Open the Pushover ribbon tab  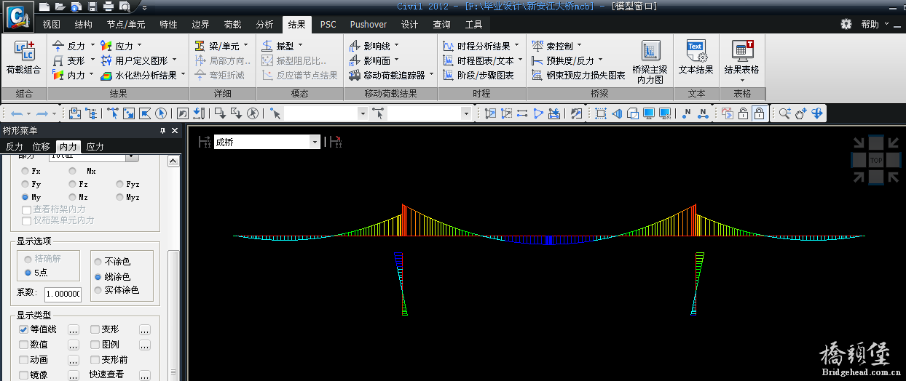tap(369, 24)
